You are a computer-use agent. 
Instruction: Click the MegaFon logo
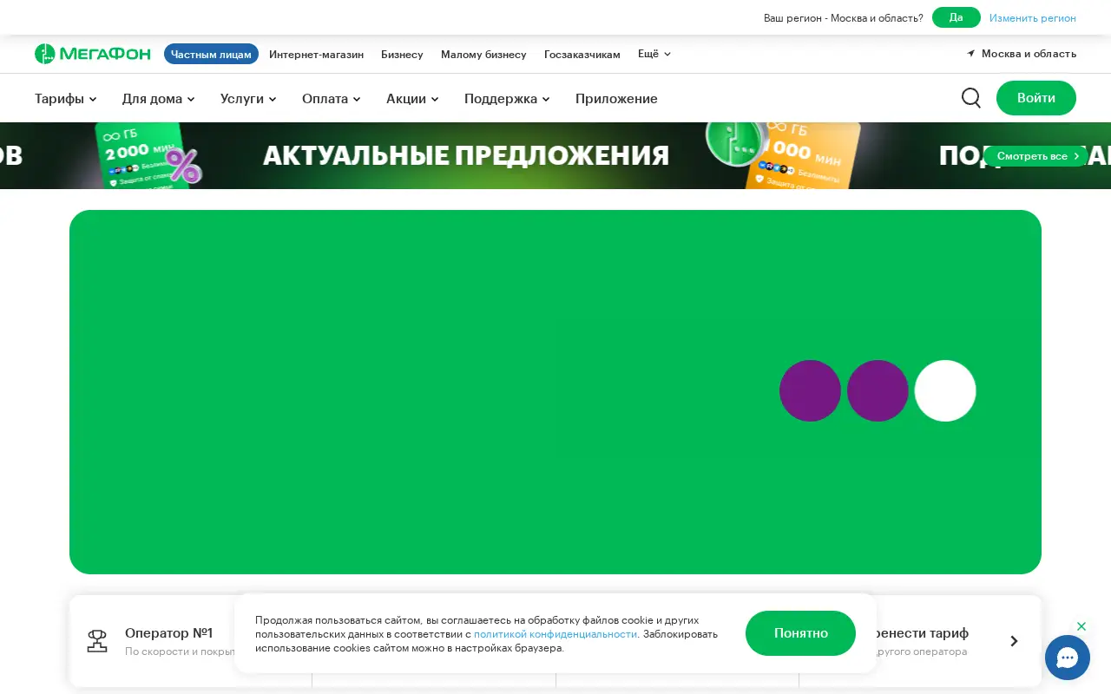click(x=93, y=54)
